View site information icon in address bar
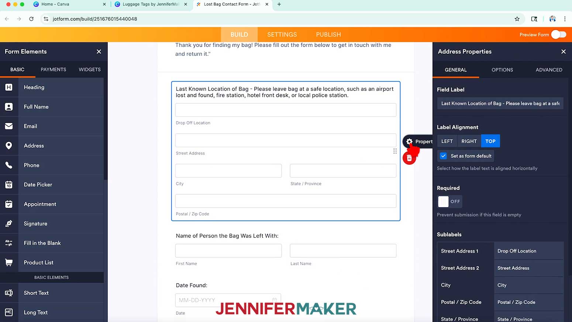 pos(46,19)
